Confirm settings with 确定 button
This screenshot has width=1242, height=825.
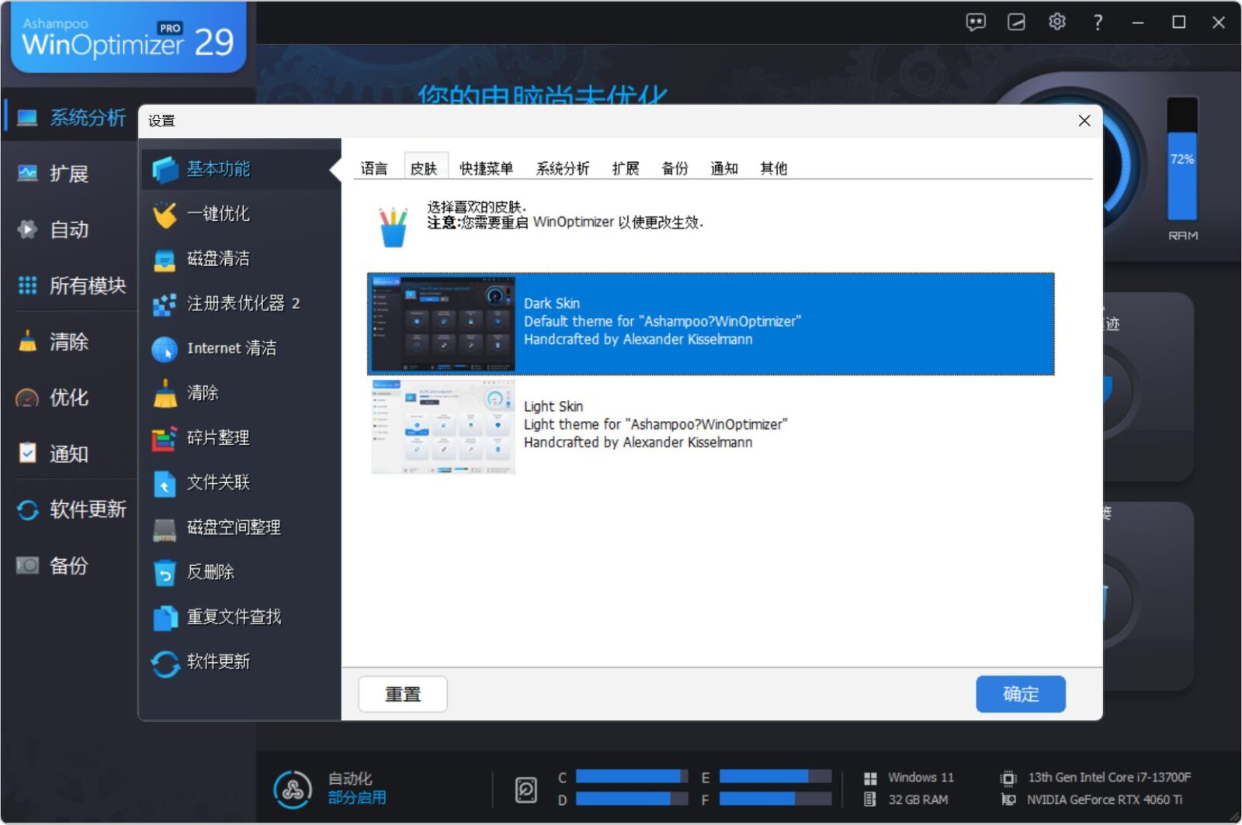[x=1021, y=694]
